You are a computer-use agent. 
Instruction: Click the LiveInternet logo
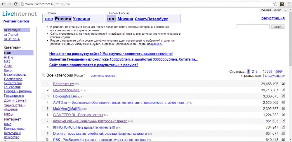point(20,14)
